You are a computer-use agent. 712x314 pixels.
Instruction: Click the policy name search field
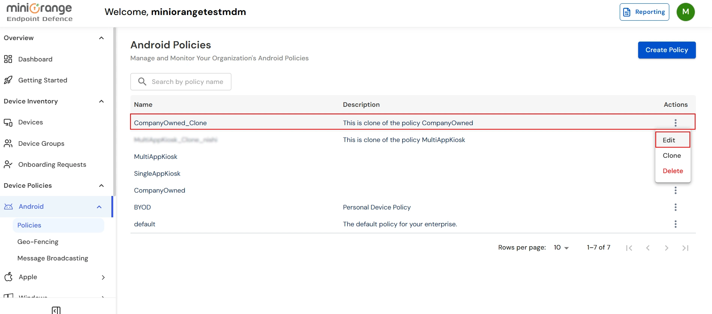tap(187, 81)
